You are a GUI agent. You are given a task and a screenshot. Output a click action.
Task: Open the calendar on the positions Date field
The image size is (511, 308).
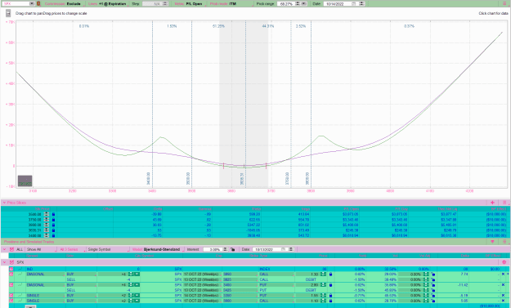point(283,249)
